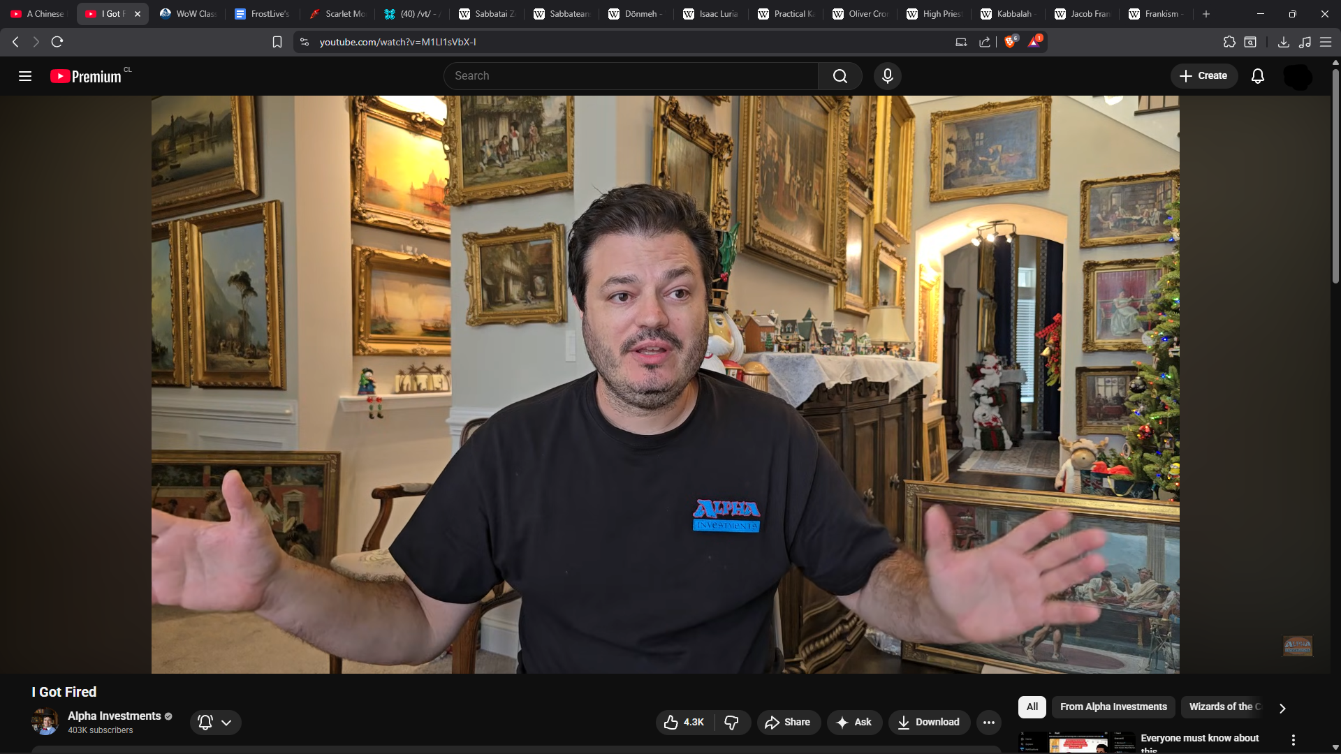Select From Alpha Investments chip
Image resolution: width=1341 pixels, height=754 pixels.
pyautogui.click(x=1113, y=707)
